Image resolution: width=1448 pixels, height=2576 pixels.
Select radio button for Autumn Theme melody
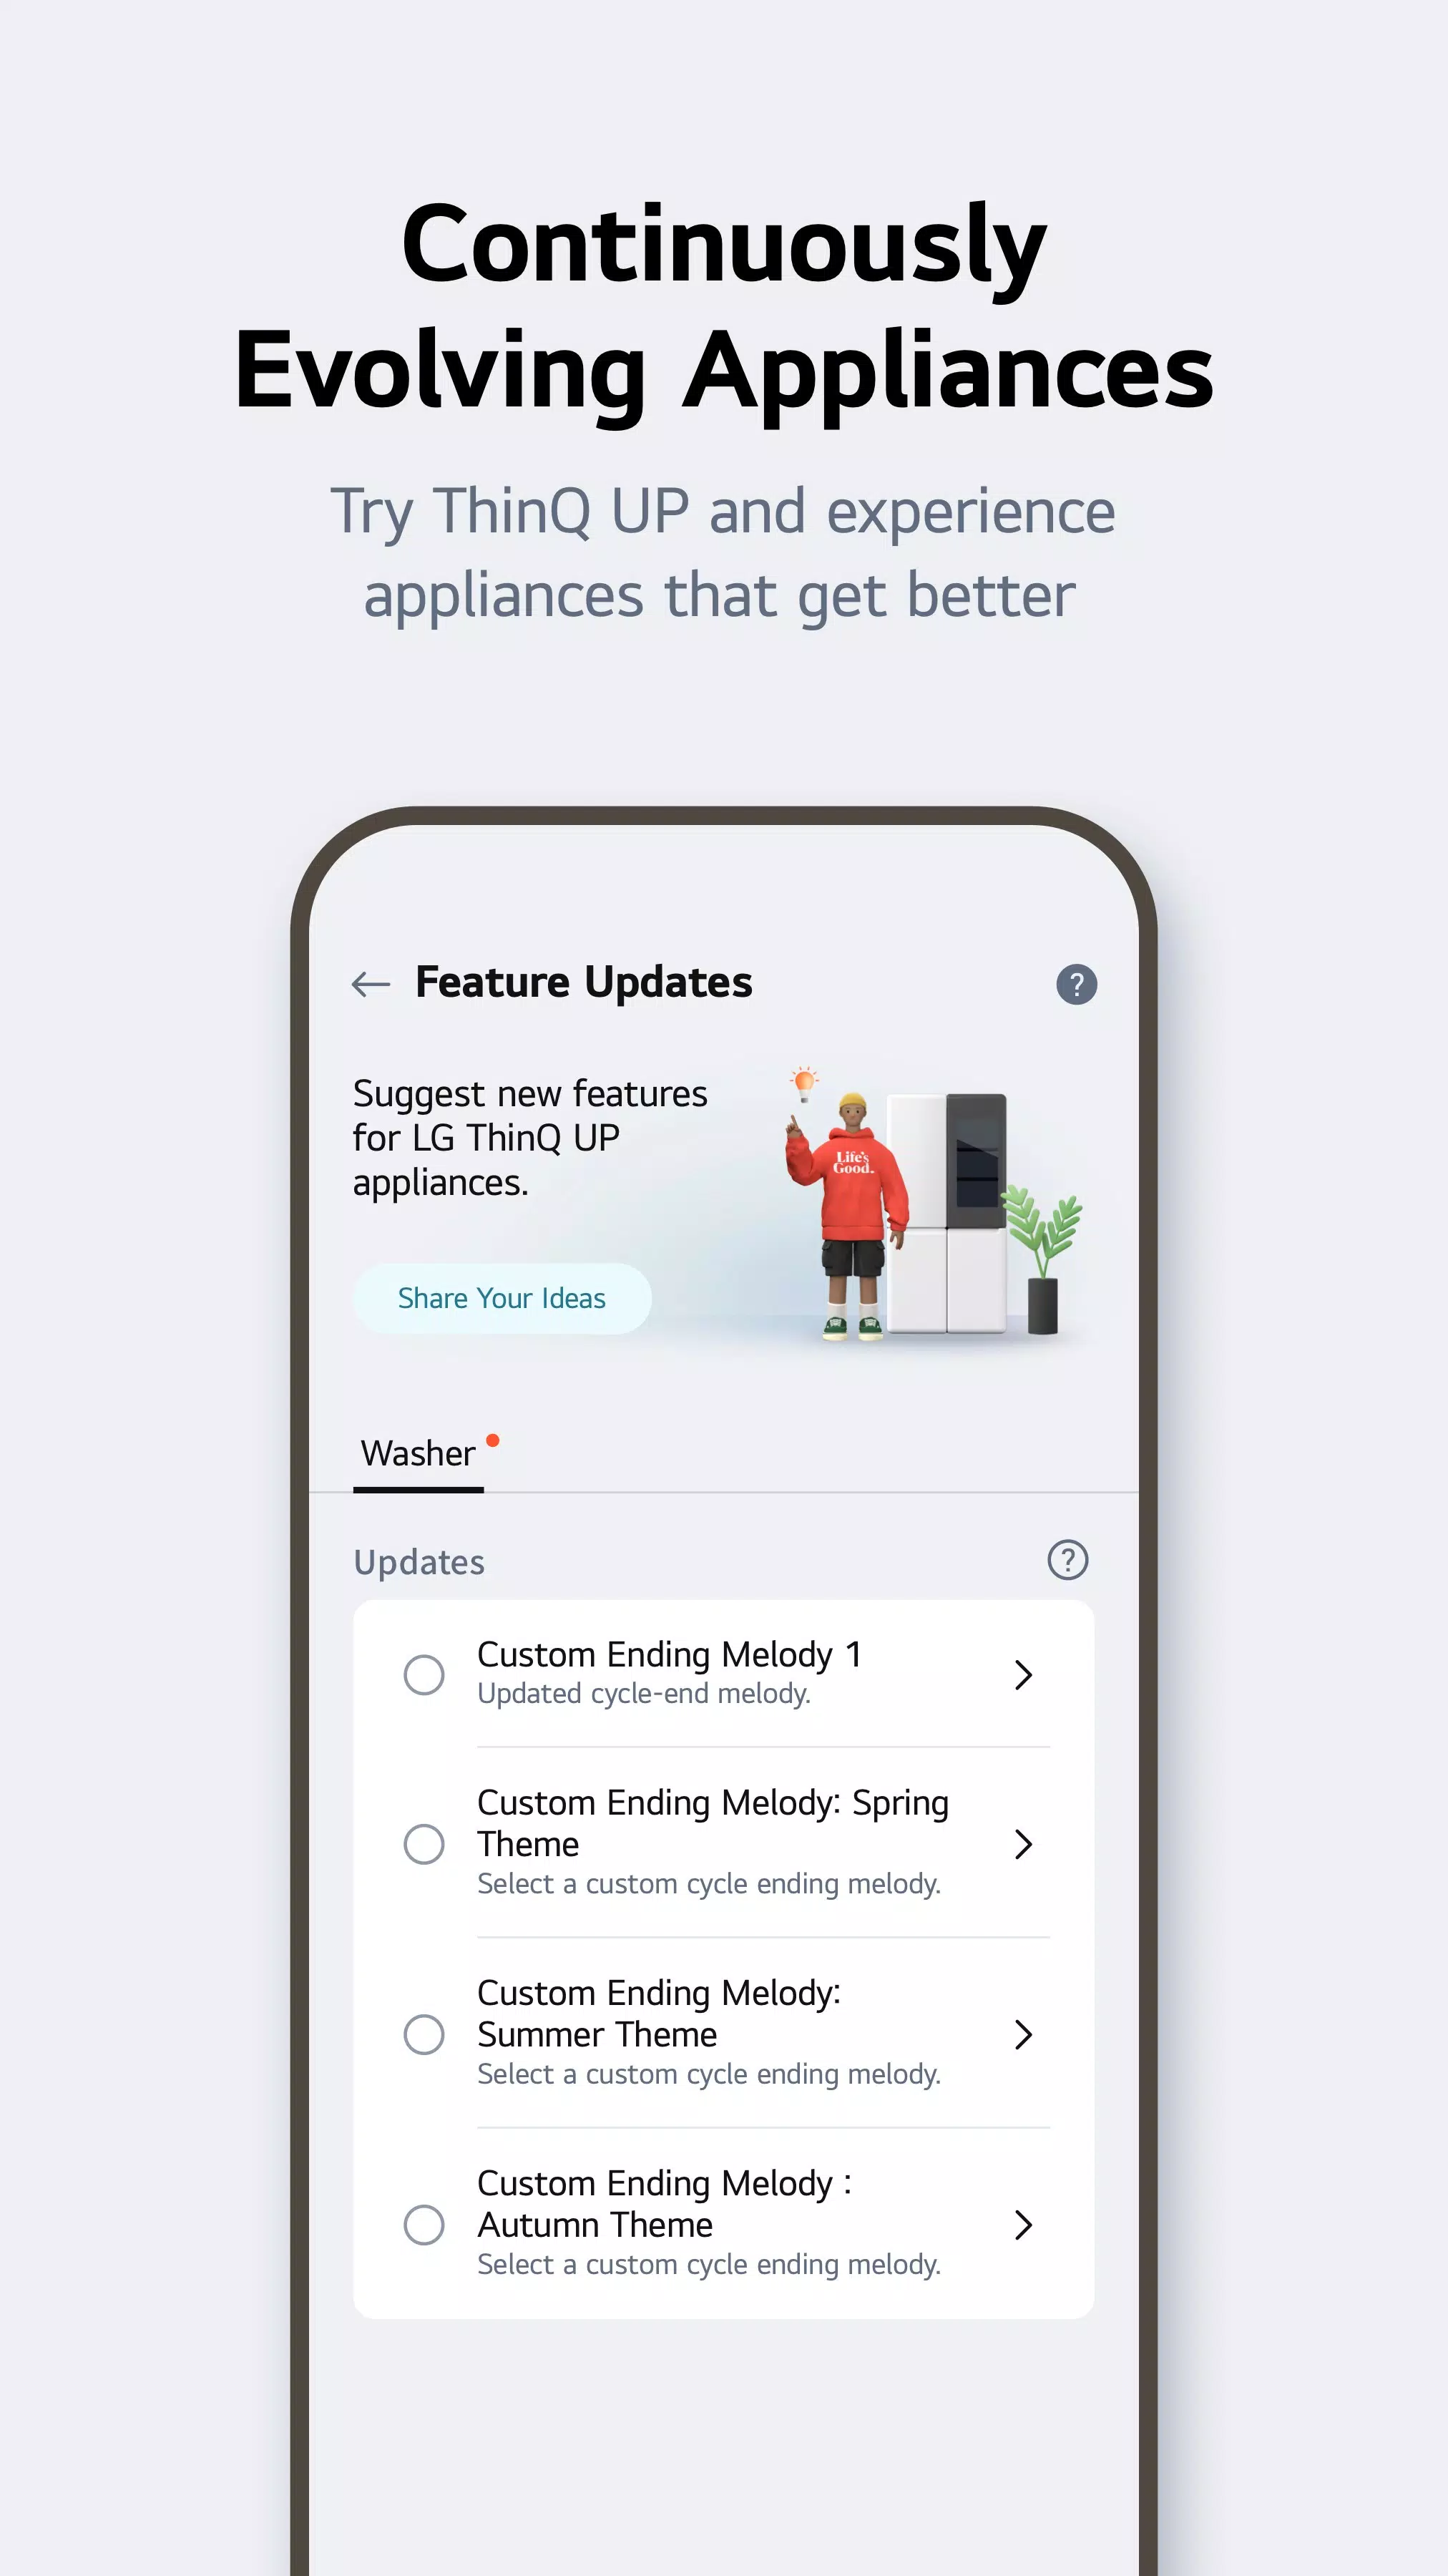[x=424, y=2225]
